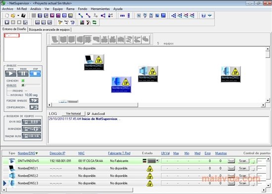Click the Trazar Ruta button

31,136
